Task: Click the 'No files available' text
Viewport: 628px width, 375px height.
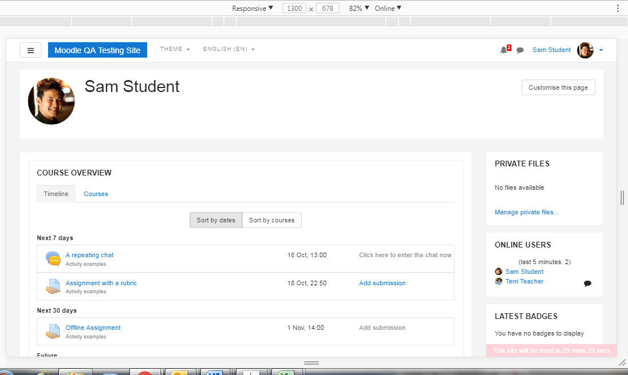Action: tap(519, 187)
